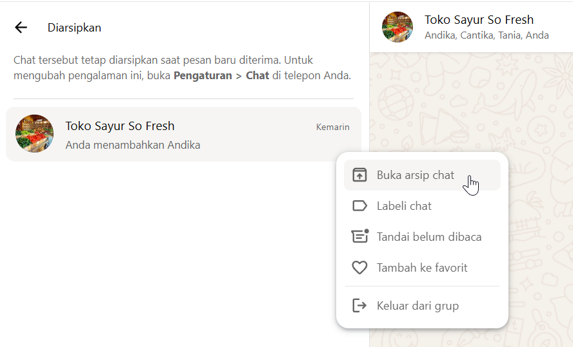Click the group avatar in the archived list

click(x=34, y=134)
